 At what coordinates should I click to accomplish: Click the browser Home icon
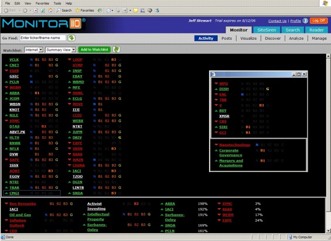click(50, 11)
